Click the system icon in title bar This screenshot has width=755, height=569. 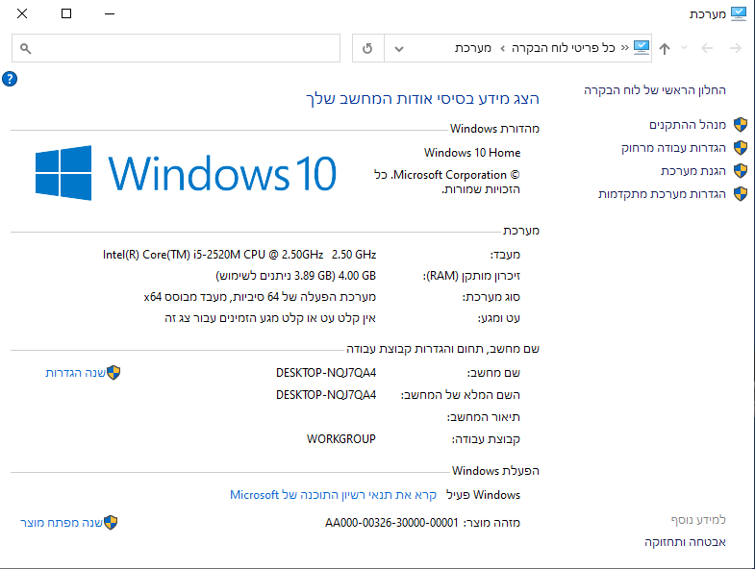click(x=738, y=13)
